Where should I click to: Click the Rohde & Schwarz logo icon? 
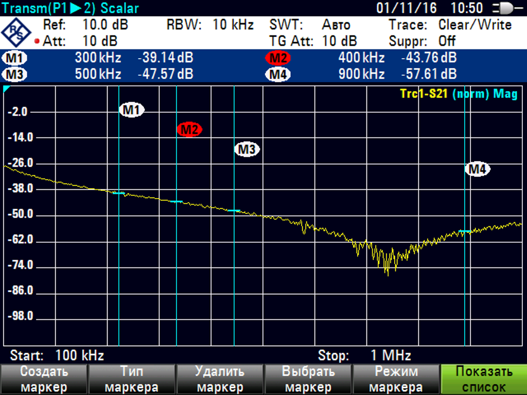(16, 33)
